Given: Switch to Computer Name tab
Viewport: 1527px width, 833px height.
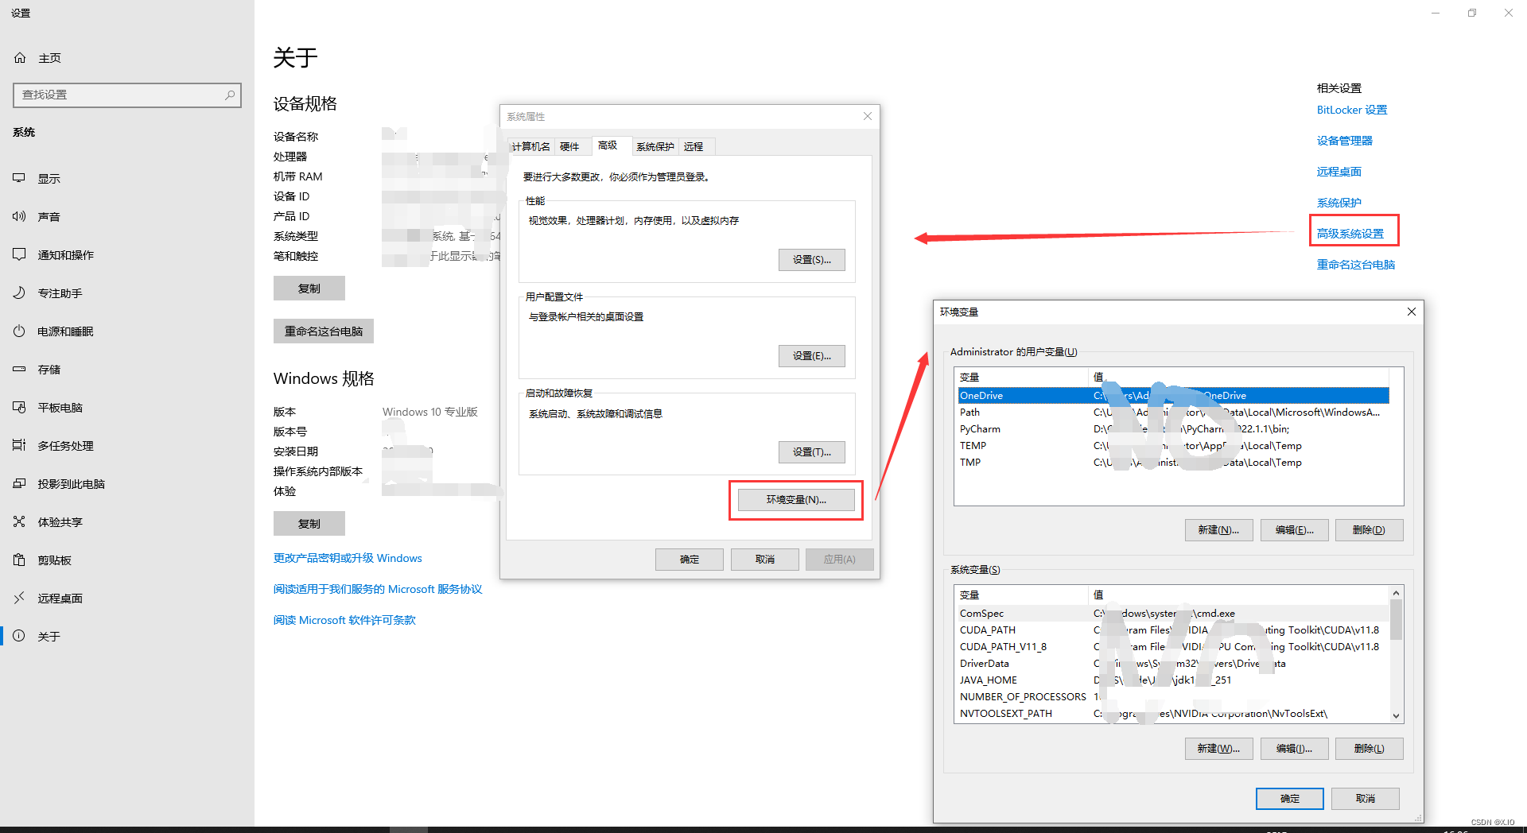Looking at the screenshot, I should click(530, 146).
